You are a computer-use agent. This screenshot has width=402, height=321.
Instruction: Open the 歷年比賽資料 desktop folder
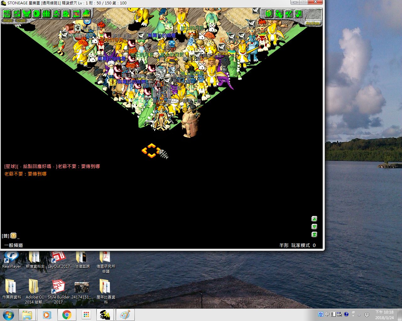[106, 292]
